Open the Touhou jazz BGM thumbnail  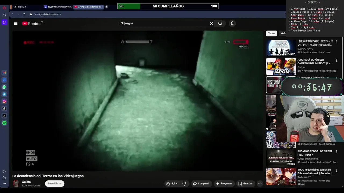(x=281, y=48)
